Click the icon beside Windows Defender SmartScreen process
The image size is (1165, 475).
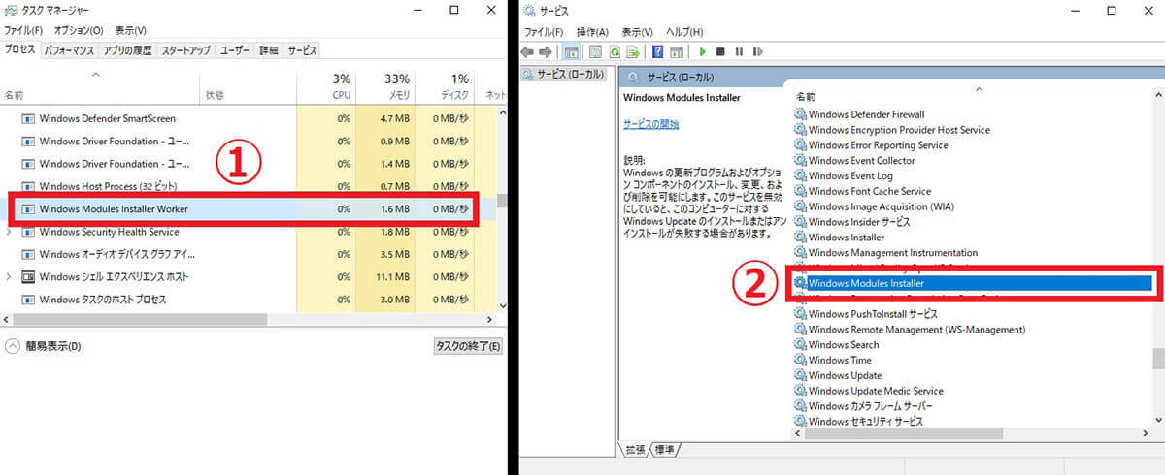(x=28, y=118)
